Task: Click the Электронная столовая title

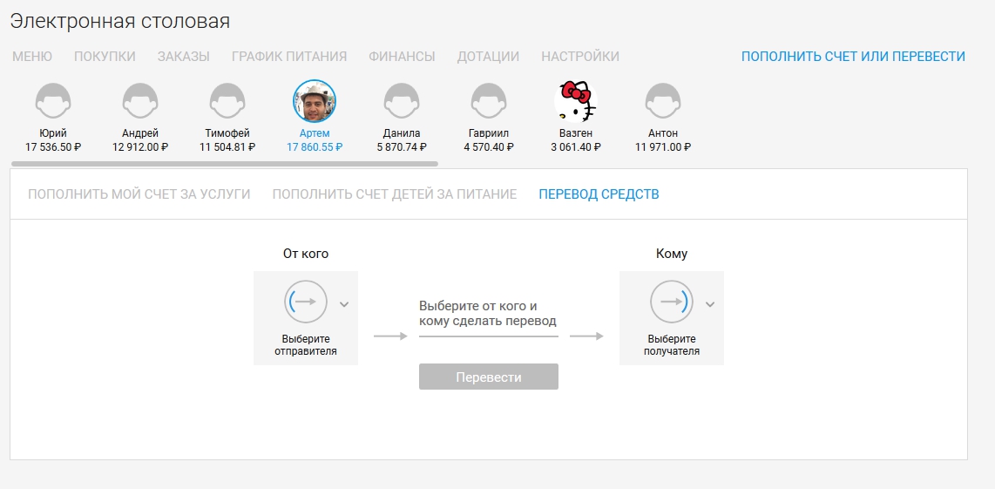Action: point(120,21)
